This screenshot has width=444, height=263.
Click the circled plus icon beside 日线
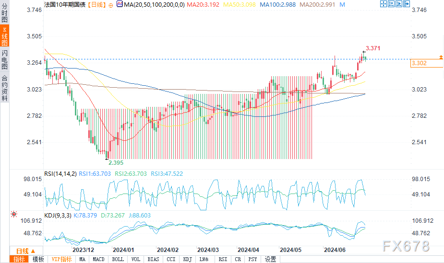[111, 5]
